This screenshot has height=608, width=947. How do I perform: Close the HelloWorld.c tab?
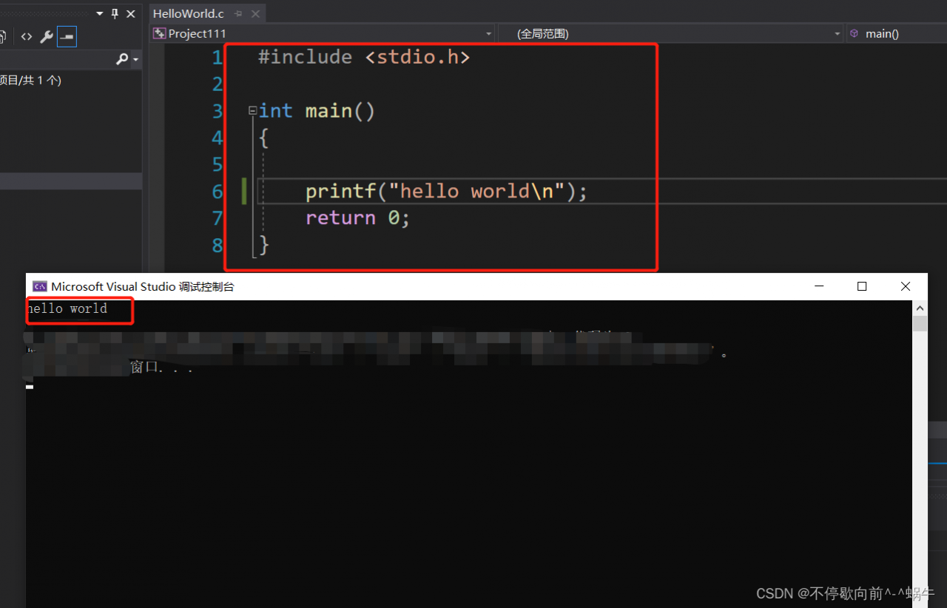(x=255, y=13)
